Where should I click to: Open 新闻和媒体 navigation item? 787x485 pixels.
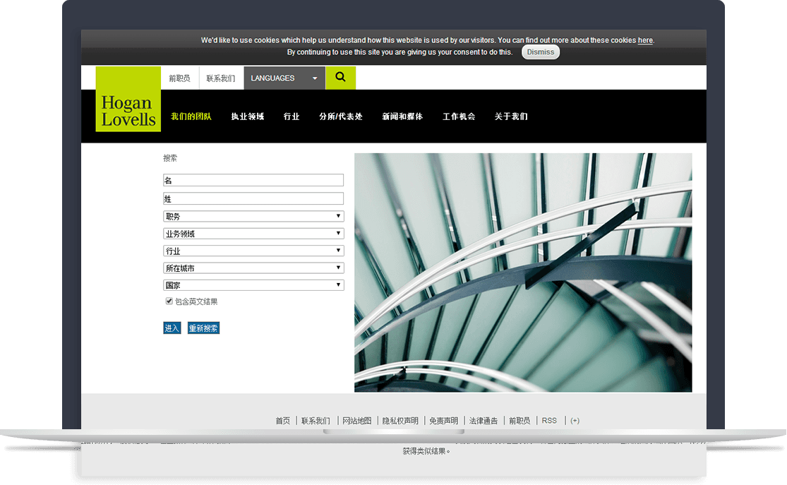[x=402, y=116]
